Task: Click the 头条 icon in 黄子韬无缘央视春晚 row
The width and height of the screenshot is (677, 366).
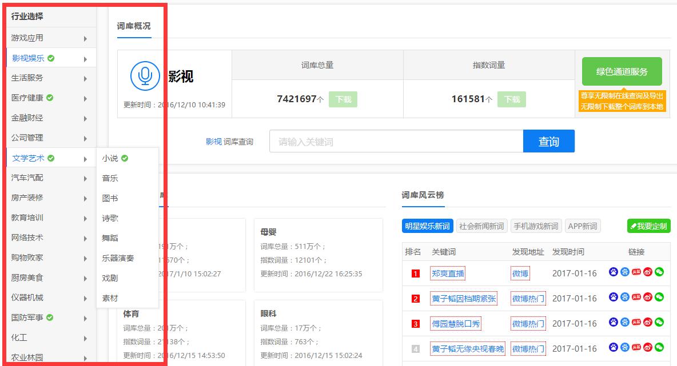Action: coord(636,348)
